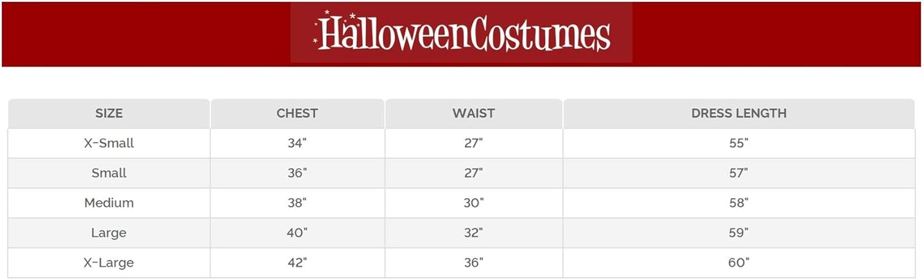Select the Small size row label

pos(109,173)
